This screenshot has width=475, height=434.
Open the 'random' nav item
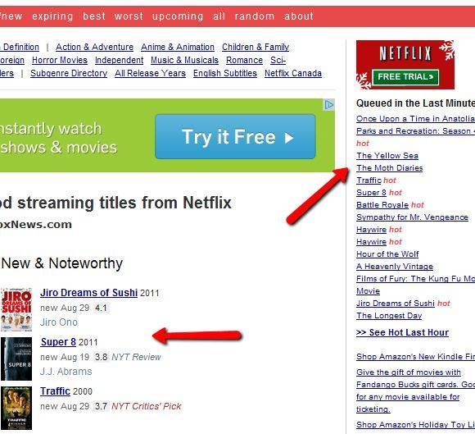point(255,16)
